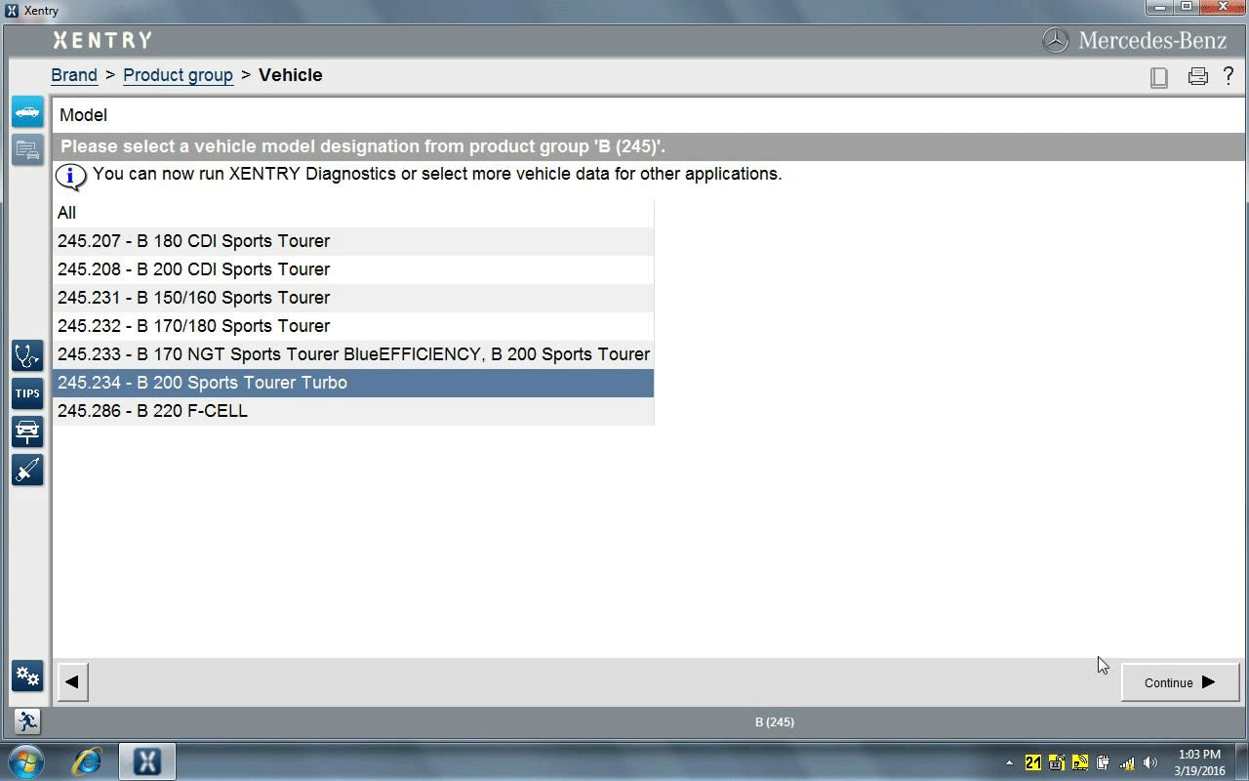Click the printer icon
Screen dimensions: 1249x781
[x=1197, y=76]
